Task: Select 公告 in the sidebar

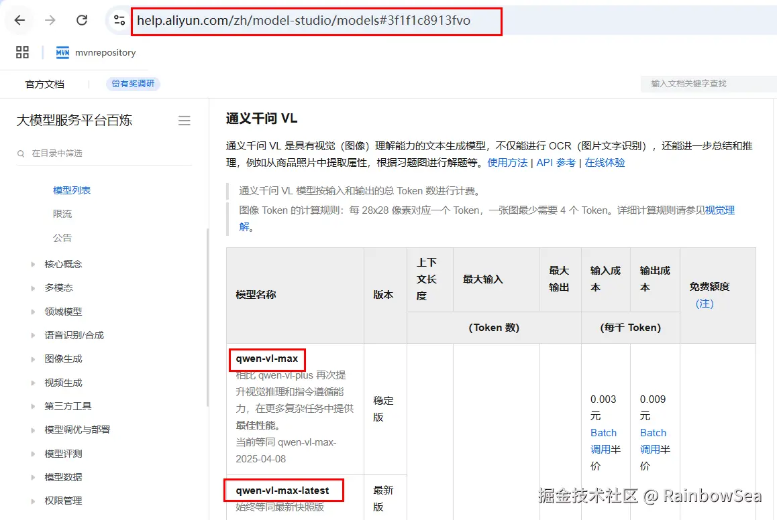Action: [62, 238]
